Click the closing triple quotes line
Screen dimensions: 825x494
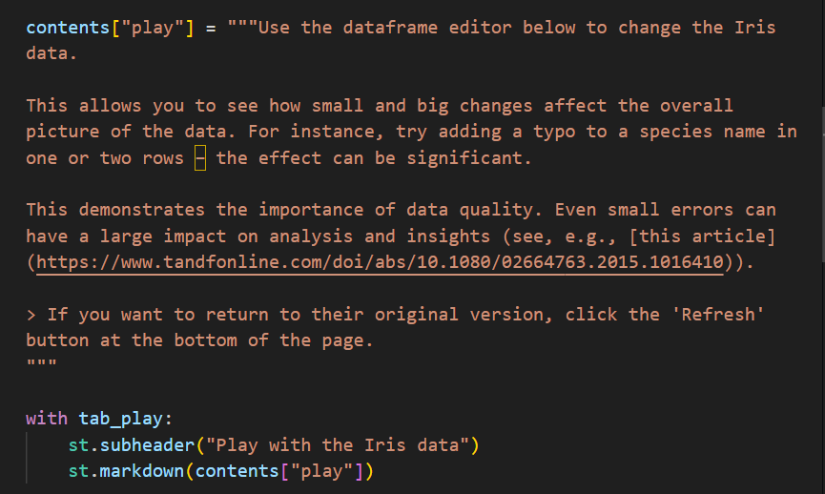pyautogui.click(x=42, y=365)
